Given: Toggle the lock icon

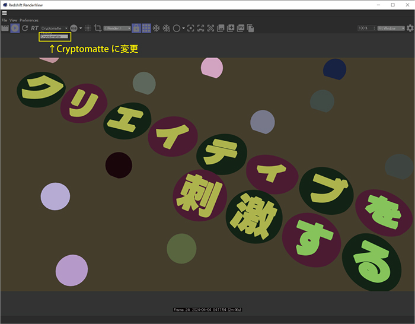Looking at the screenshot, I should click(x=136, y=28).
